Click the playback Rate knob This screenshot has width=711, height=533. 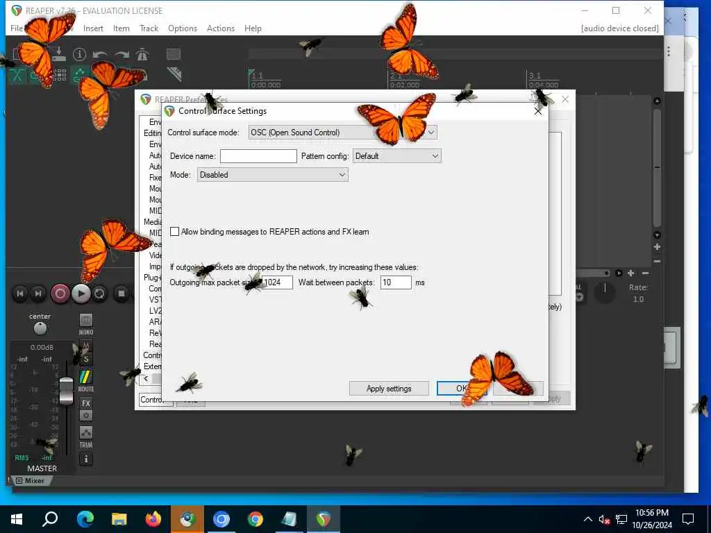[605, 293]
